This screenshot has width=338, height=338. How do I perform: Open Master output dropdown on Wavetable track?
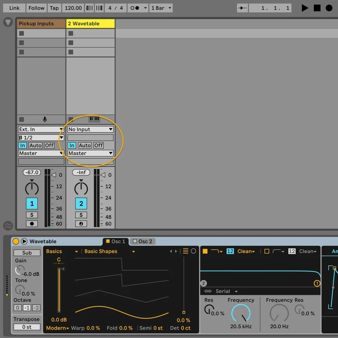tap(90, 153)
